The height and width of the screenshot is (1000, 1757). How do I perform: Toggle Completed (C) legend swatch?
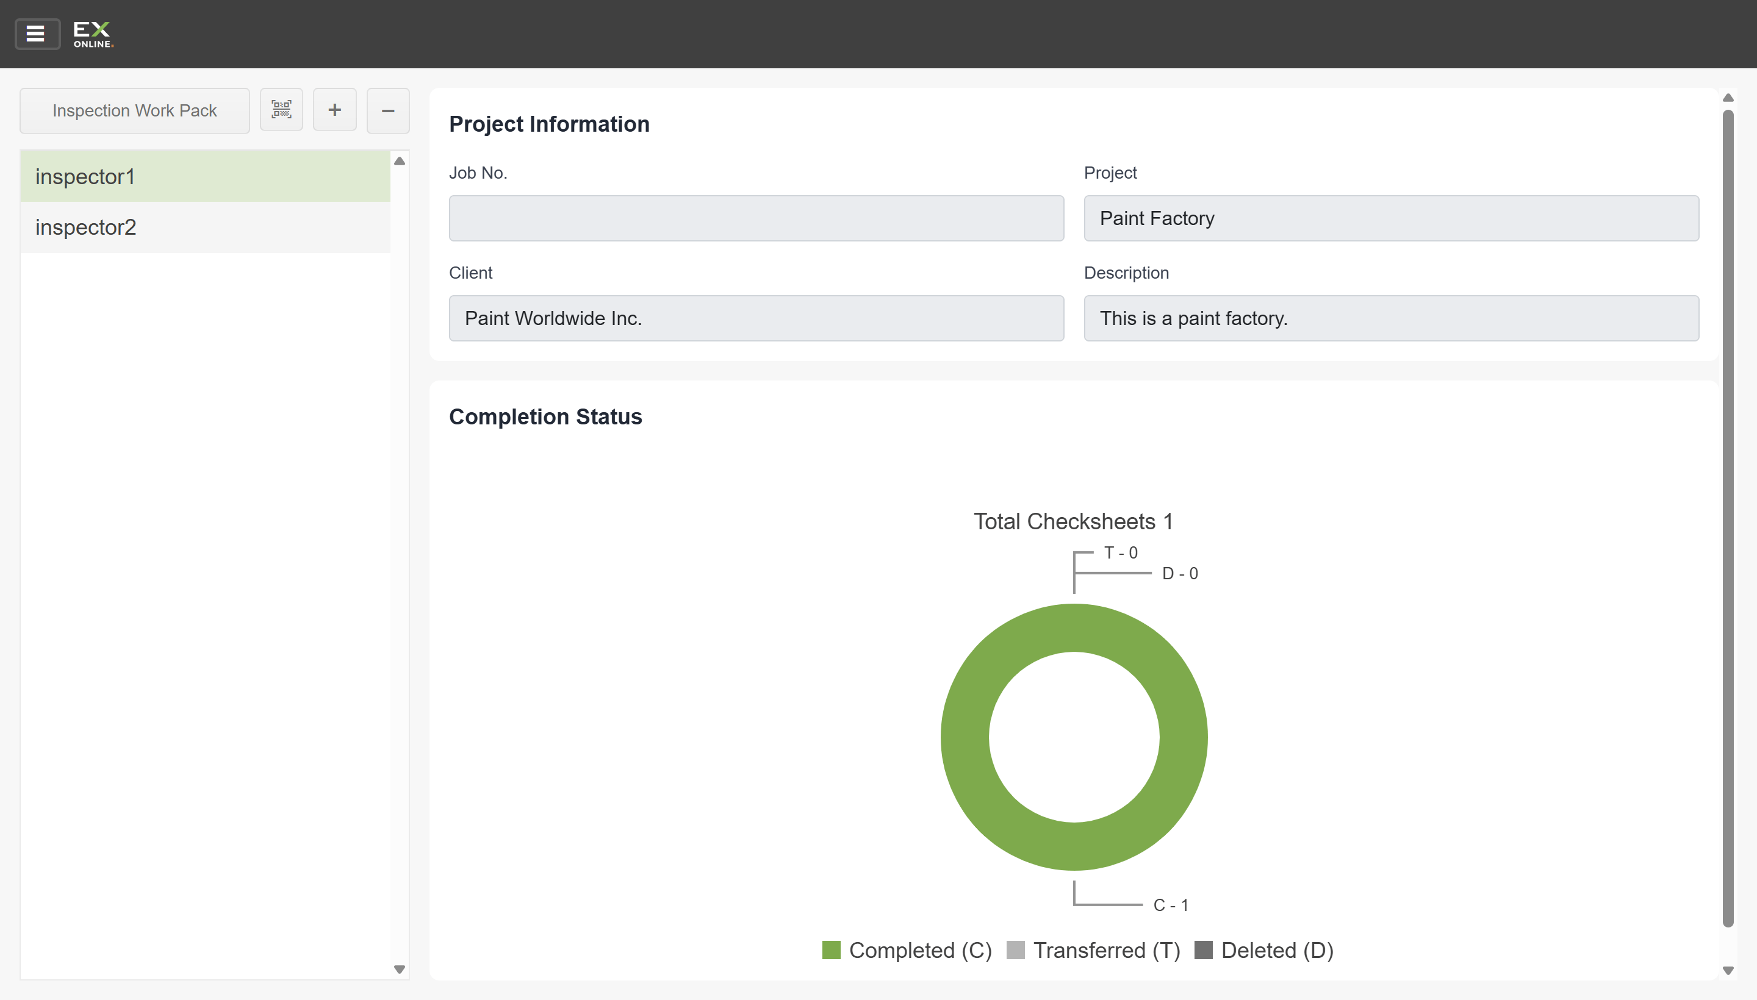831,951
